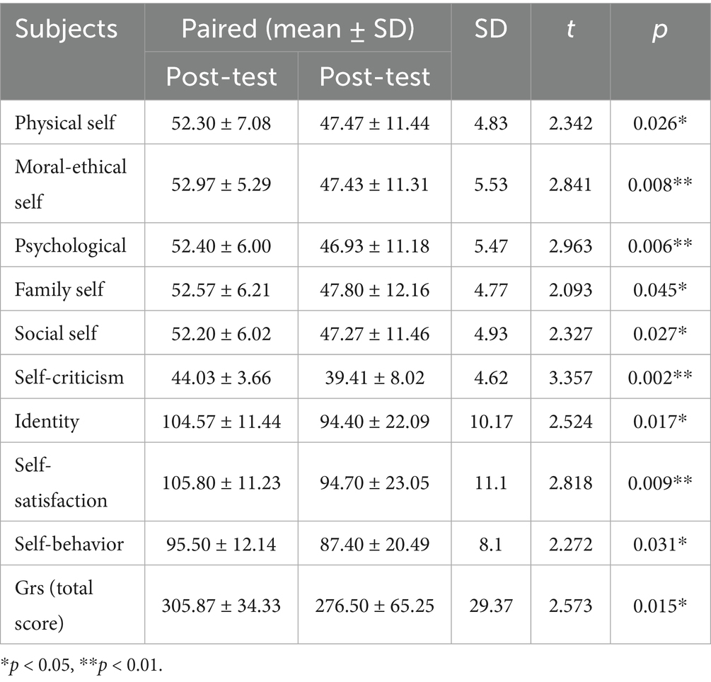Click the 29.37 SD value cell
711x682 pixels.
point(490,605)
